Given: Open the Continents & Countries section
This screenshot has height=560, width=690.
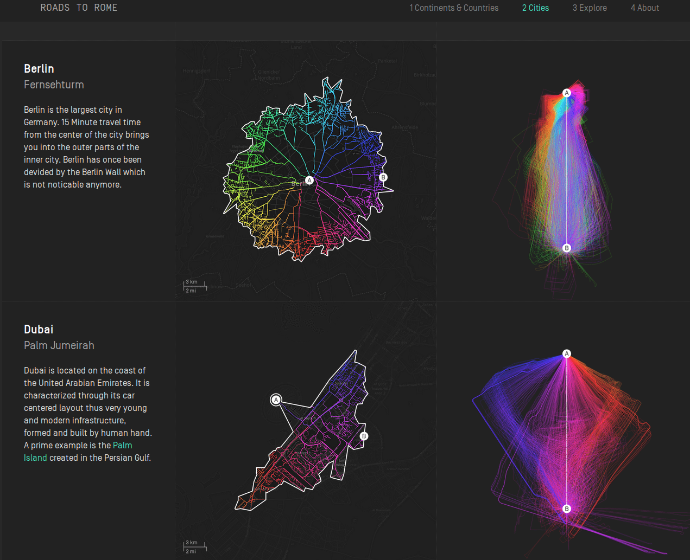Looking at the screenshot, I should pyautogui.click(x=454, y=8).
